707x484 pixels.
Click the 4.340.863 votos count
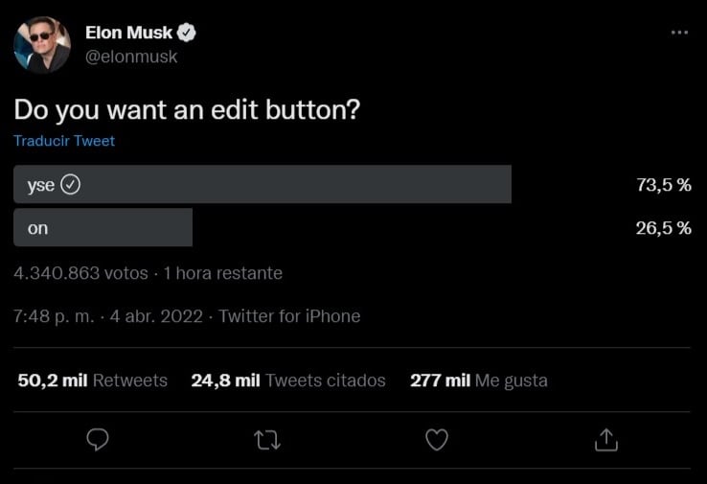click(x=80, y=273)
